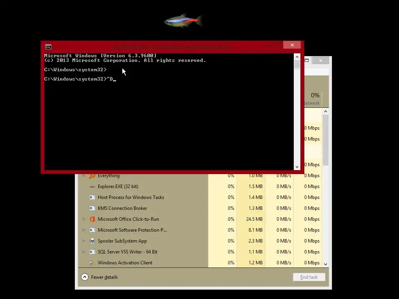
Task: Select the Microsoft Office Click-to-Run name
Action: [x=128, y=219]
